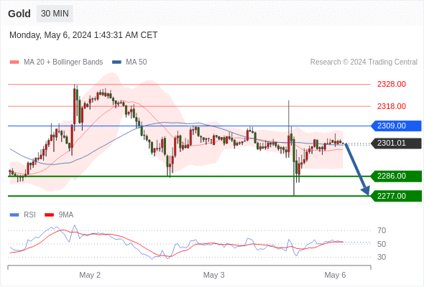Click the blue 2309.00 pivot price tag
Screen dimensions: 424x287
click(396, 126)
